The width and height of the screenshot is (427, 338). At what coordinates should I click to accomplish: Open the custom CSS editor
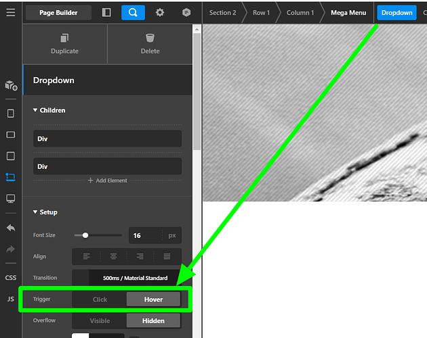[x=10, y=278]
